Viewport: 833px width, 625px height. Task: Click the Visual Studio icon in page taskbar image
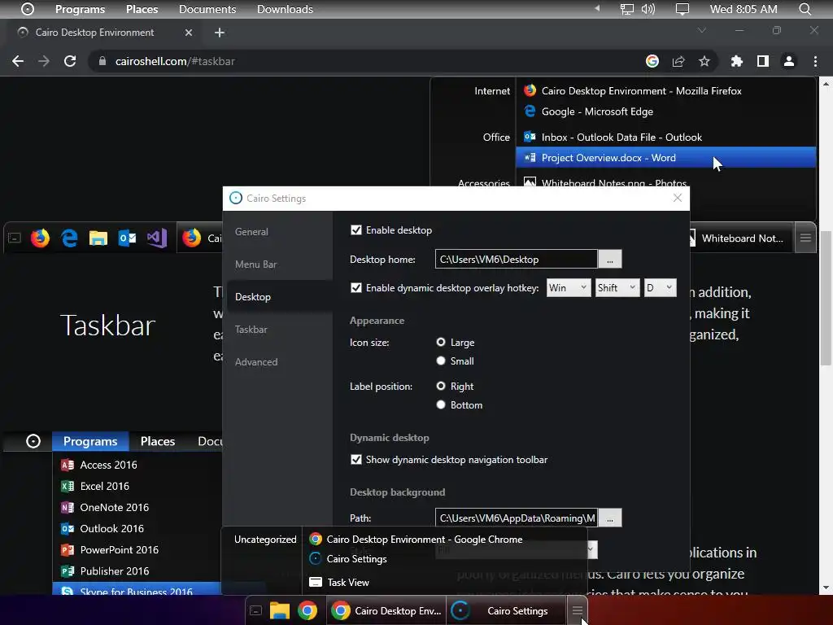point(157,238)
